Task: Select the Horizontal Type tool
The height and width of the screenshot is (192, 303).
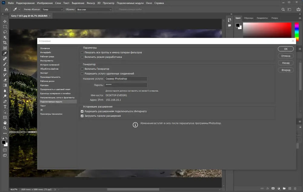Action: pyautogui.click(x=5, y=107)
